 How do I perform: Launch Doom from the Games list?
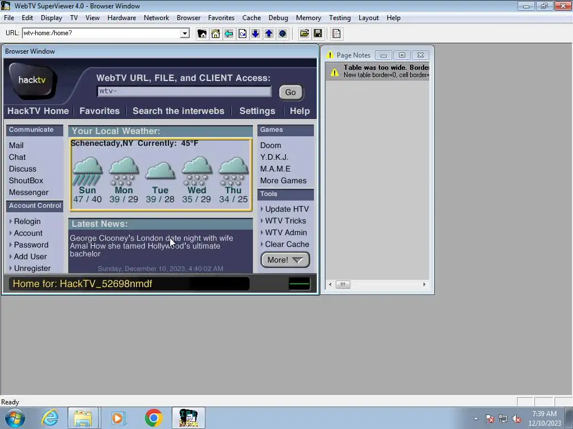click(x=270, y=145)
